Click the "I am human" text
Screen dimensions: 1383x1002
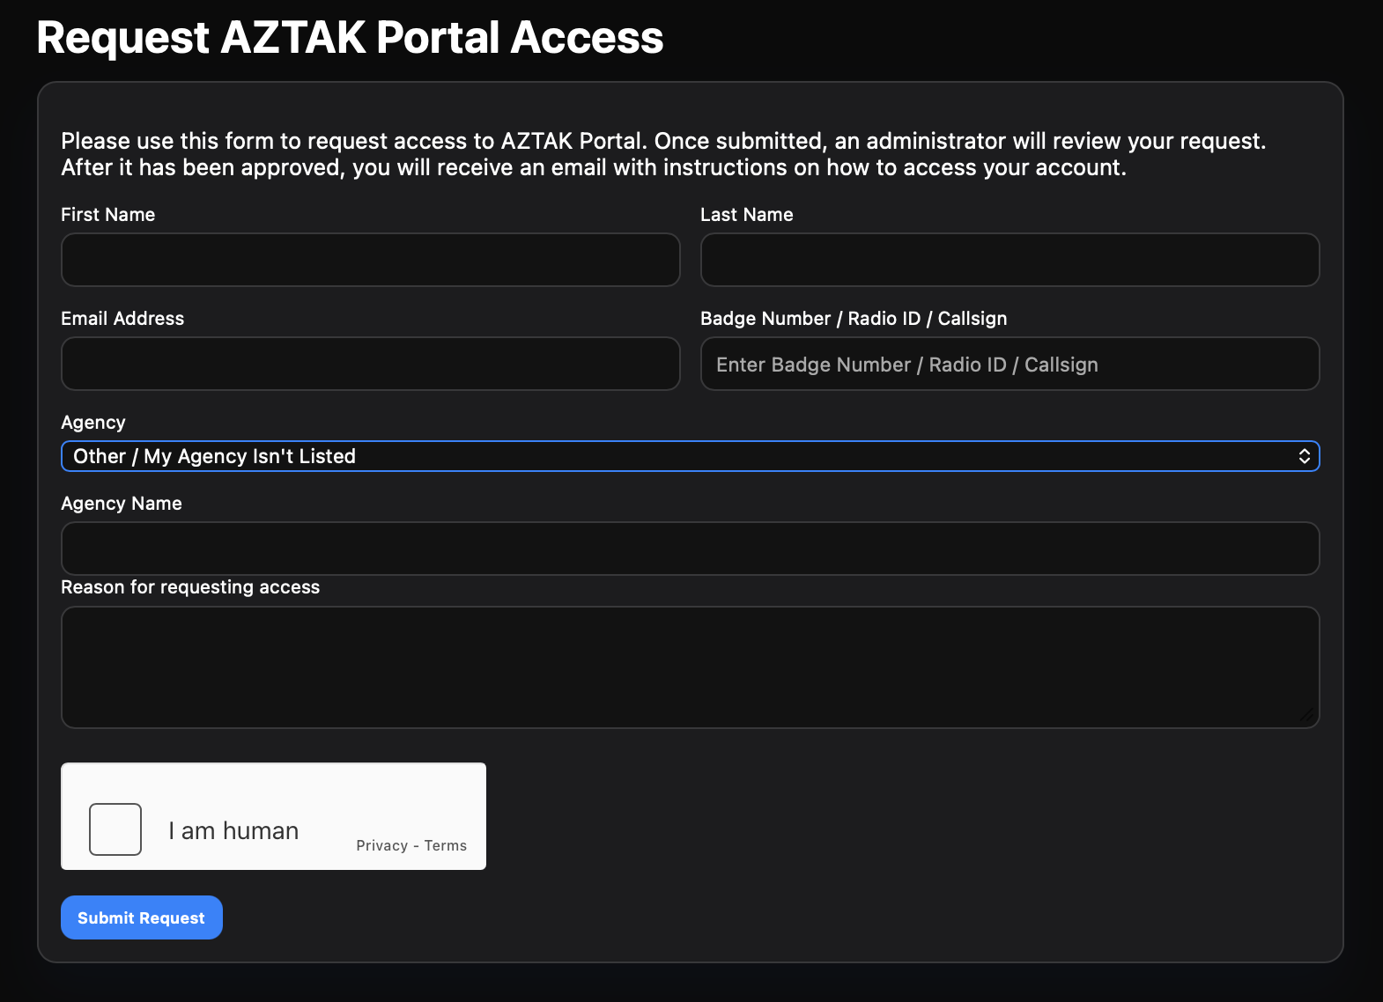233,830
